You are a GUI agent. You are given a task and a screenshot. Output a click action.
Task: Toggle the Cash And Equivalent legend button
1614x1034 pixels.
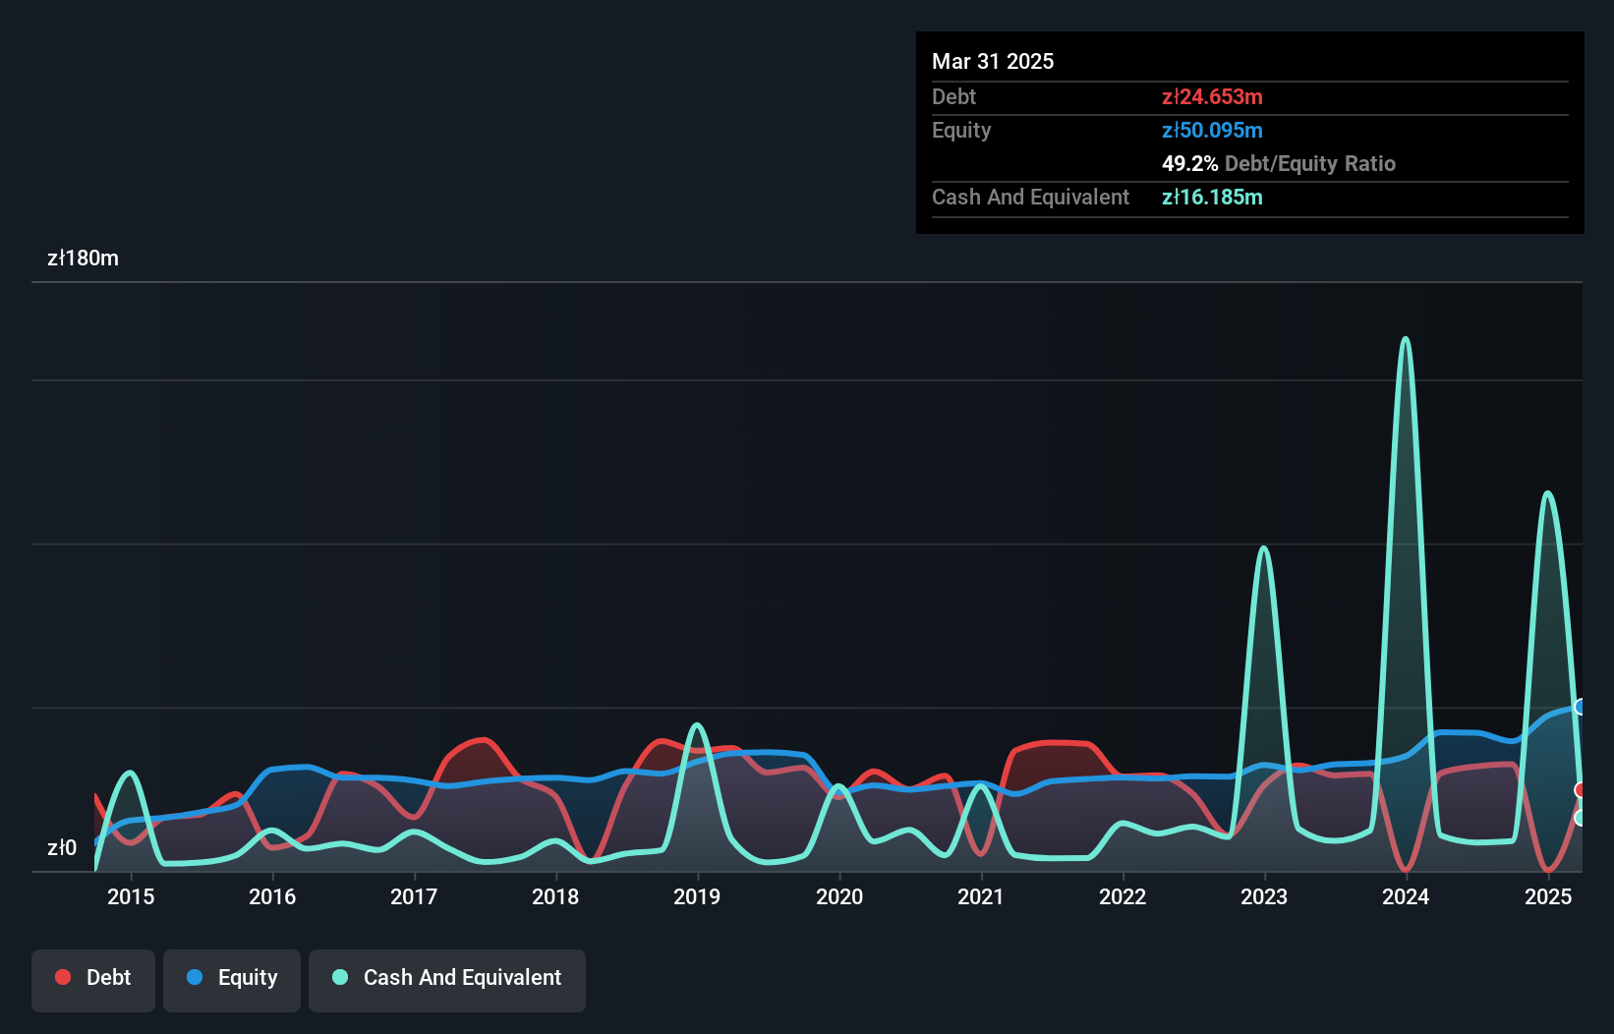447,980
